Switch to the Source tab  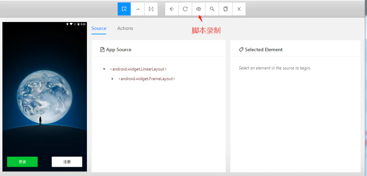99,28
